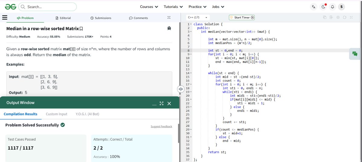This screenshot has width=362, height=162.
Task: Open the Jobs dropdown menu
Action: (218, 7)
